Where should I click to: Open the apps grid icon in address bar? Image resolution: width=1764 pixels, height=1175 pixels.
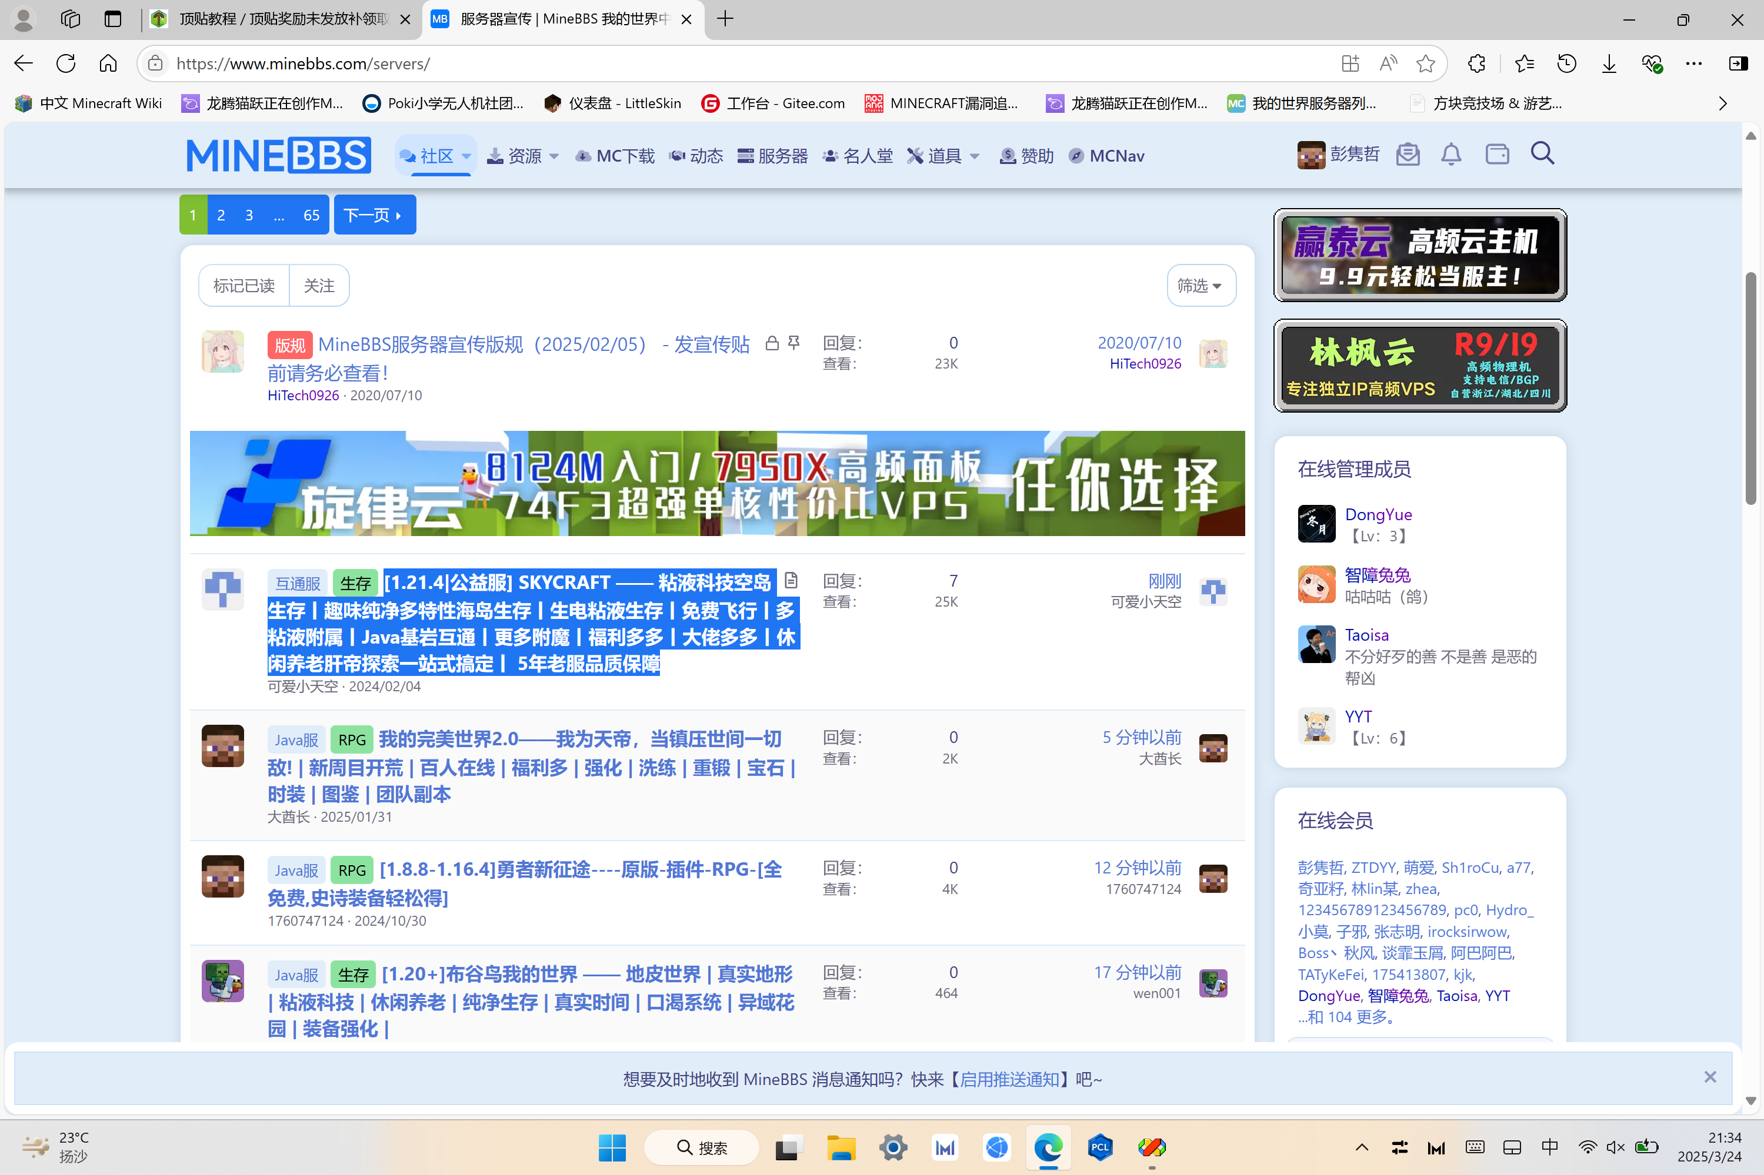[x=1349, y=63]
